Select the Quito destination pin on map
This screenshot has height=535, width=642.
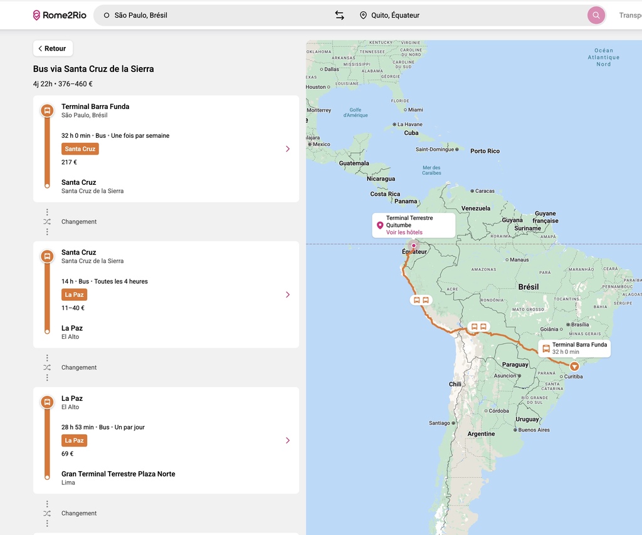pos(413,246)
